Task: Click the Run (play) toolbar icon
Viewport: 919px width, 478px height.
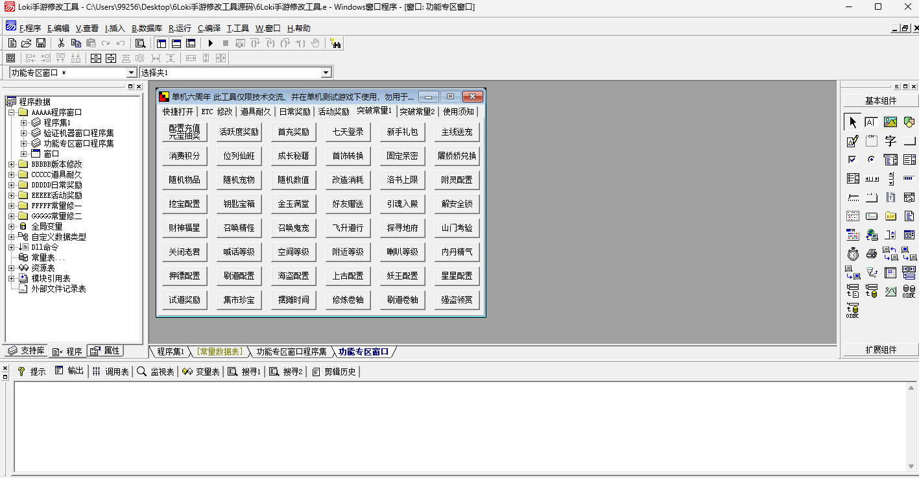Action: (x=210, y=43)
